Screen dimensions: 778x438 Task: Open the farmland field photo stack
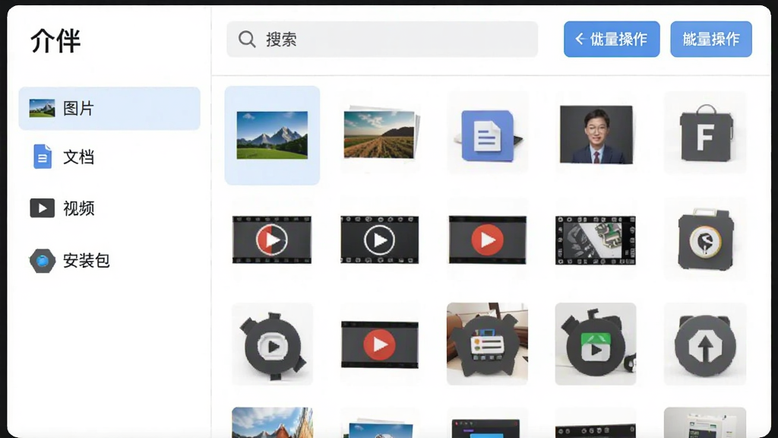click(380, 134)
